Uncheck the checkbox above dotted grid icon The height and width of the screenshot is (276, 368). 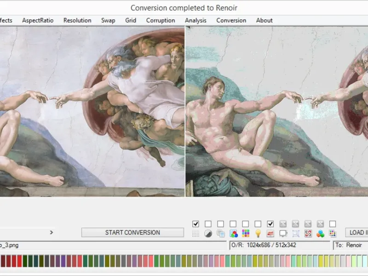point(195,224)
